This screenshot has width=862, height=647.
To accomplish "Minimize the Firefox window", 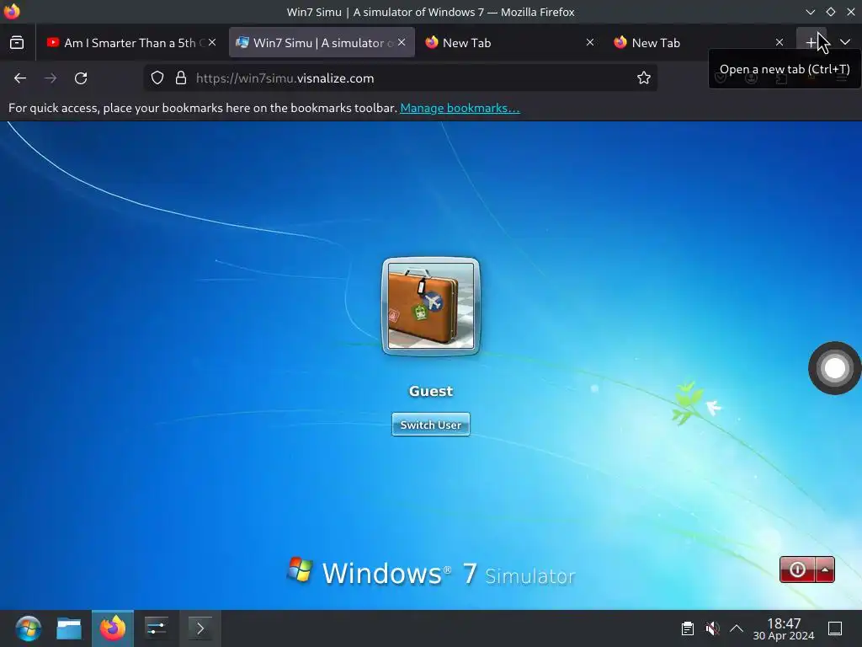I will click(x=811, y=12).
